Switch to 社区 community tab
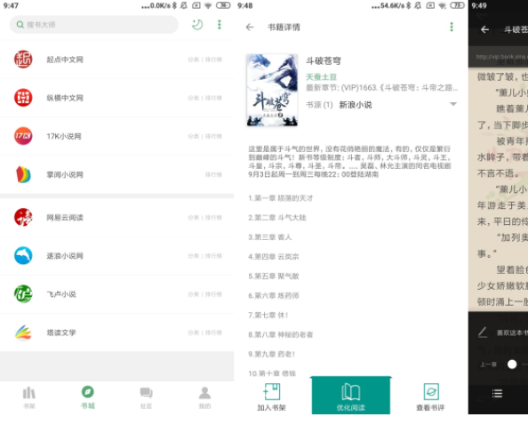This screenshot has width=528, height=425. point(146,397)
